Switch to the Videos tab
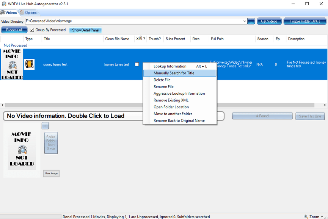 click(9, 13)
